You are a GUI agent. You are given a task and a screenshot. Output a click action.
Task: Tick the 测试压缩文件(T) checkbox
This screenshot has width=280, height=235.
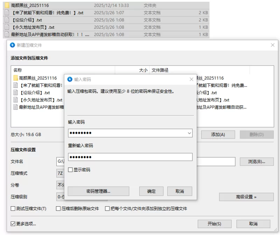coord(13,209)
